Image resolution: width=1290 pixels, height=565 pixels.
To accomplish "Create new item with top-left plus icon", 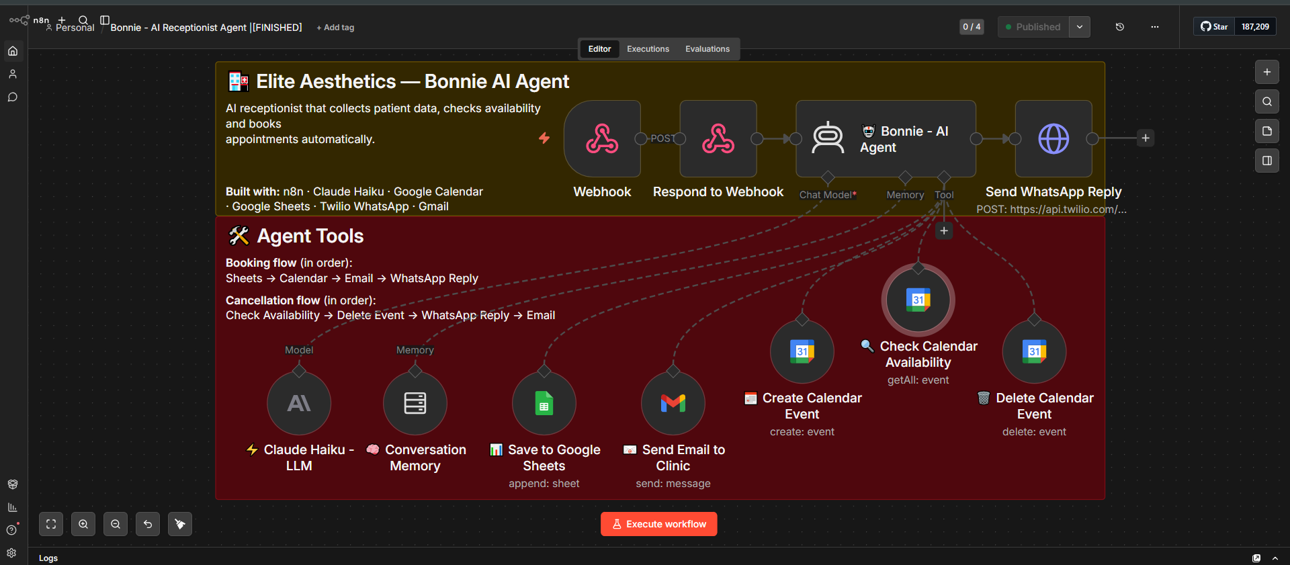I will tap(62, 20).
